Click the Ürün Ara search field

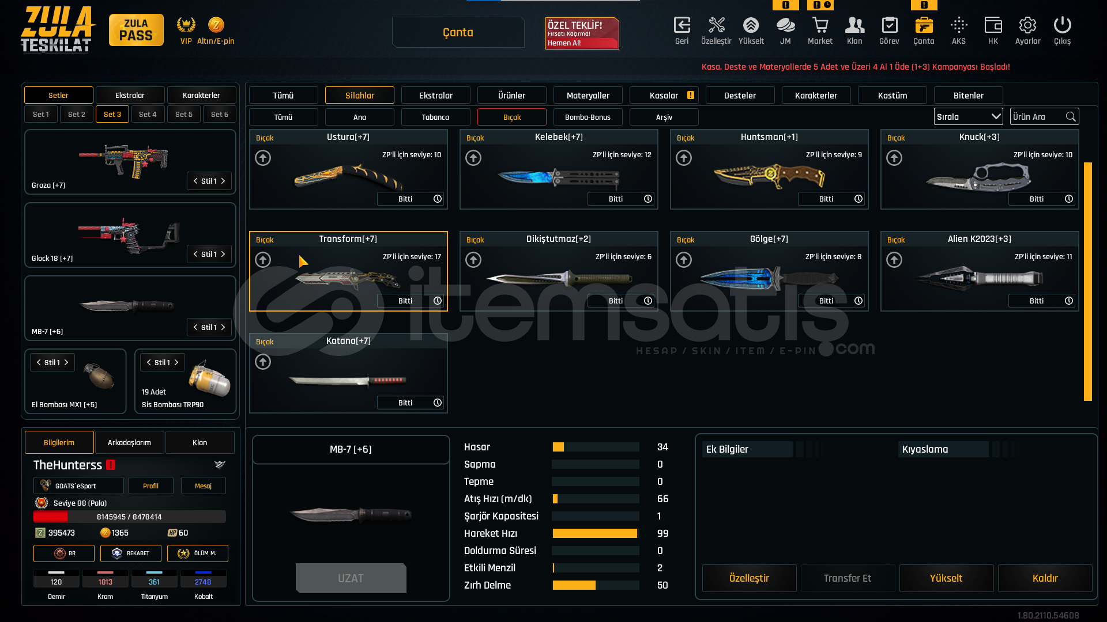click(1038, 116)
